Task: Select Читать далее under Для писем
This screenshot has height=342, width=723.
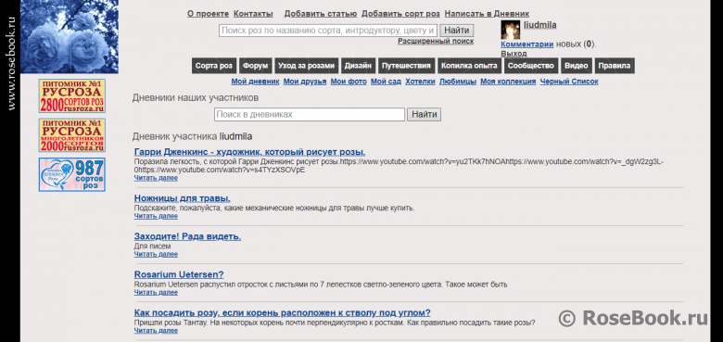Action: [x=156, y=254]
